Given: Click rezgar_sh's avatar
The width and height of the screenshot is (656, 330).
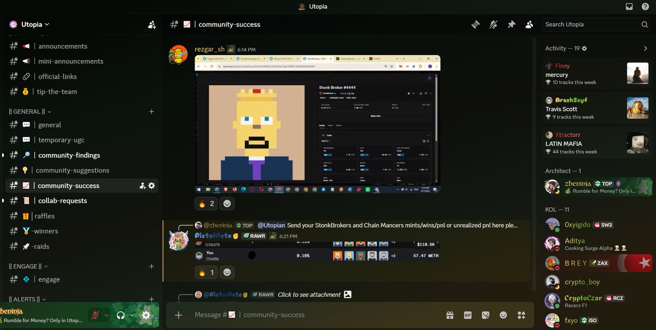Looking at the screenshot, I should 178,55.
